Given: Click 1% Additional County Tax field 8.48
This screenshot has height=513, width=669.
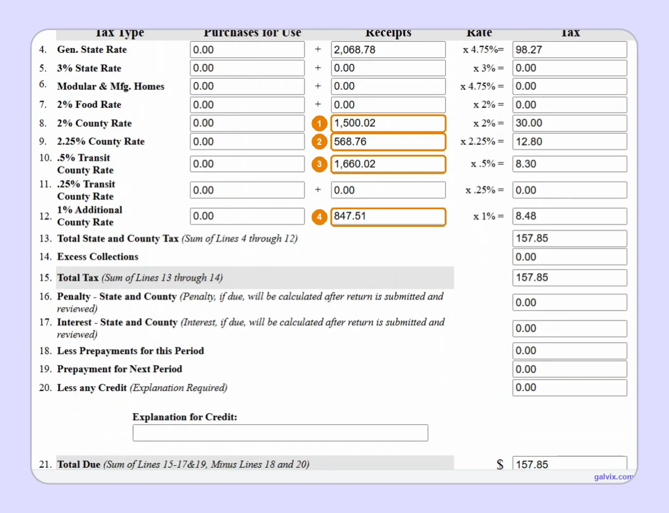Looking at the screenshot, I should (x=570, y=217).
